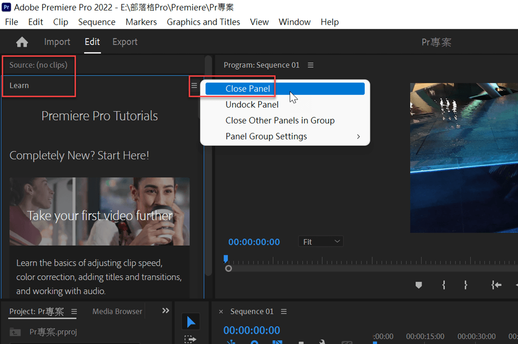This screenshot has height=344, width=518.
Task: Click the Mark In bracket icon
Action: coord(444,285)
